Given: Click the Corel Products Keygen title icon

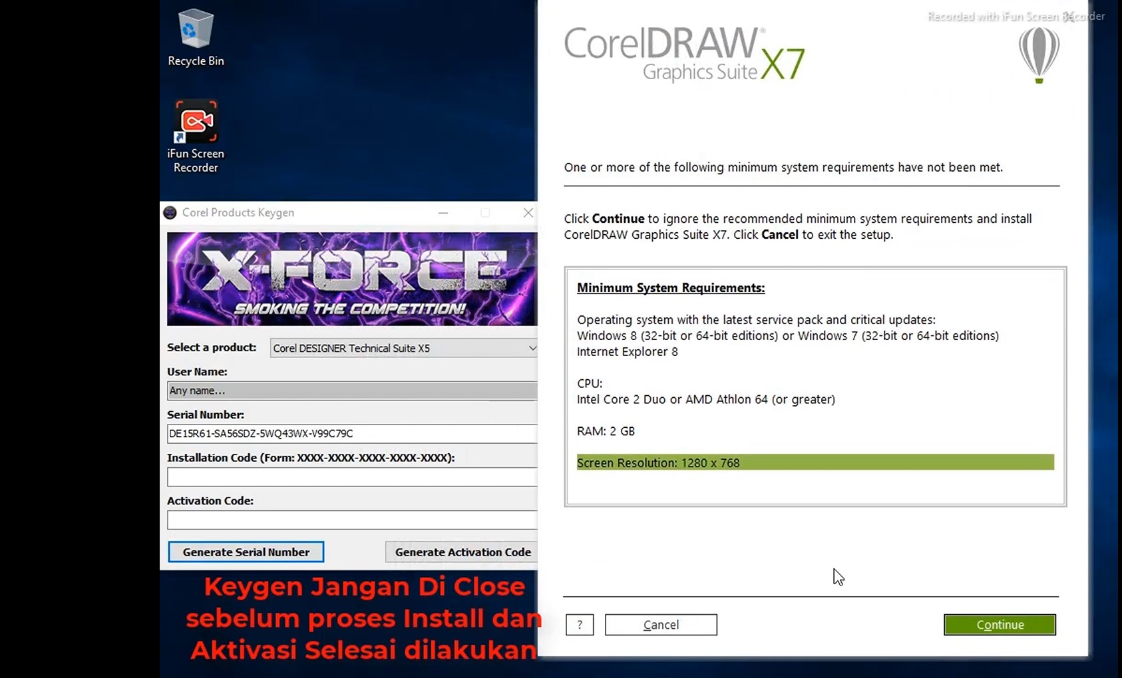Looking at the screenshot, I should pyautogui.click(x=170, y=212).
